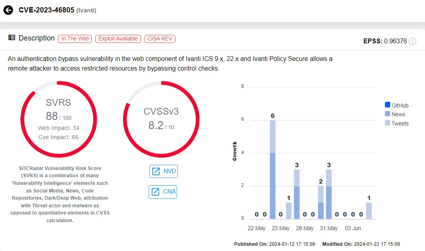Click the CVE-2023-46805 title text
This screenshot has width=425, height=251.
pos(46,10)
